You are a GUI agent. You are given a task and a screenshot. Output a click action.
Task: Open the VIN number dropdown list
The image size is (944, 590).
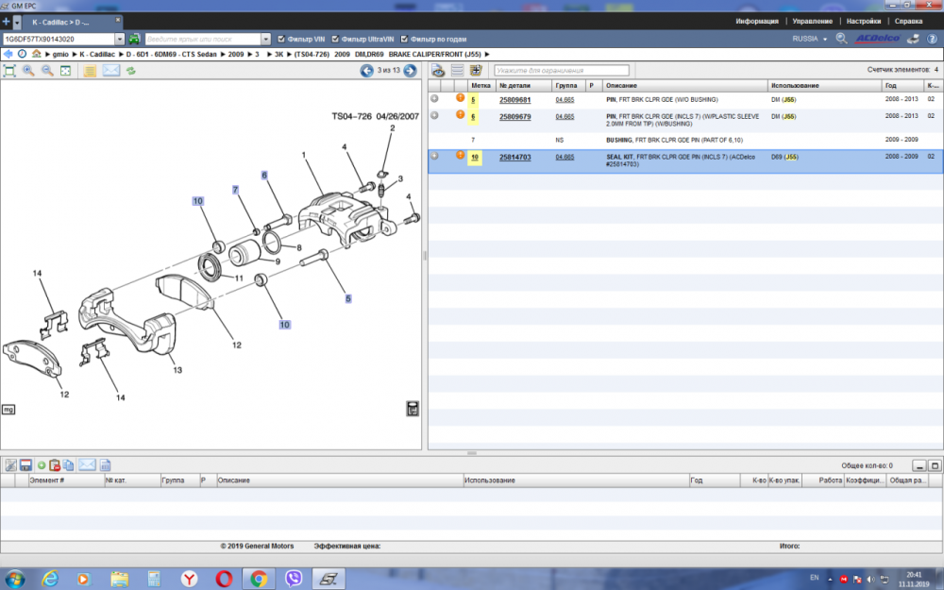tap(120, 39)
